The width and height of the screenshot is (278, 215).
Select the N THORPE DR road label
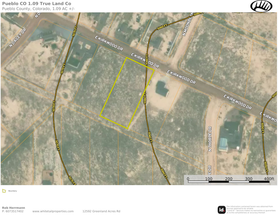210,138
